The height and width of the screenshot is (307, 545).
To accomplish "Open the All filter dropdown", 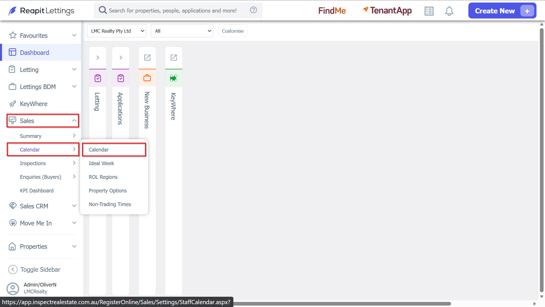I will point(182,31).
